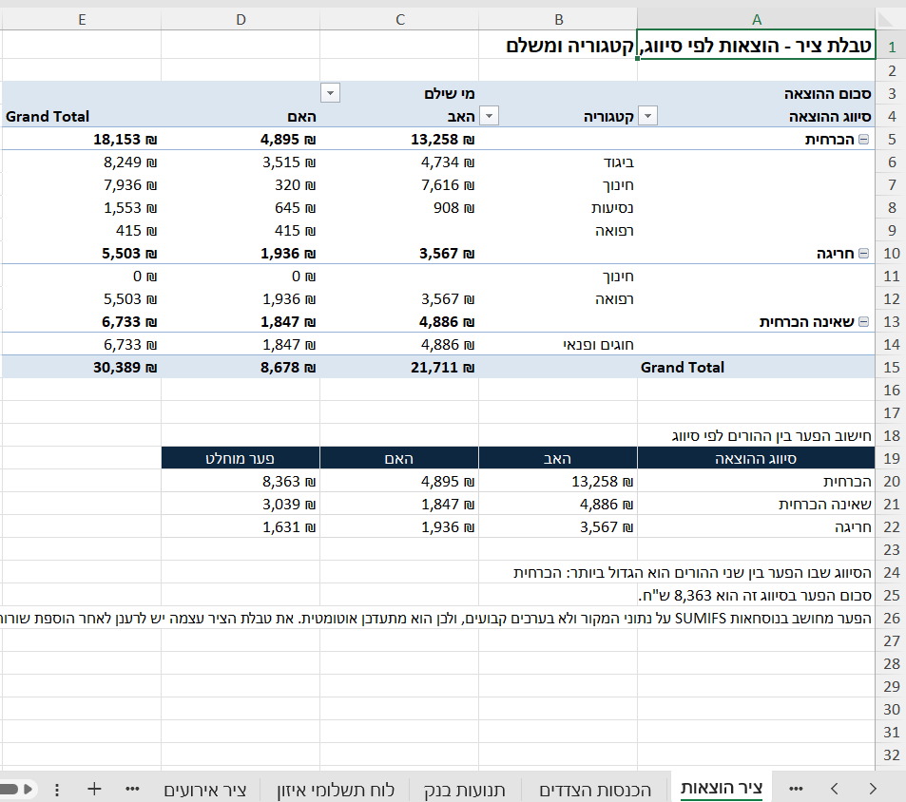Open the vertical dots sheet options handle

click(57, 790)
